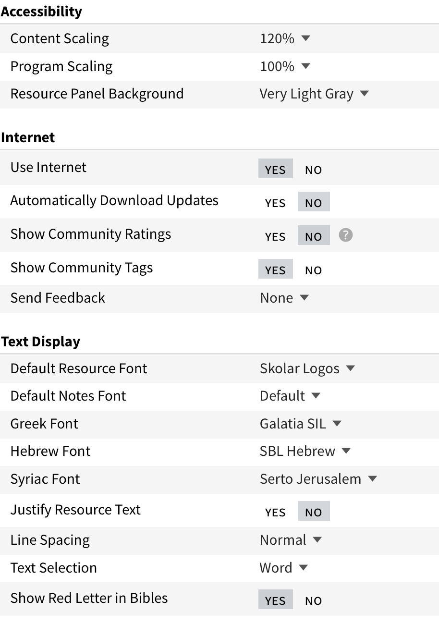Open the Send Feedback dropdown

coord(284,298)
